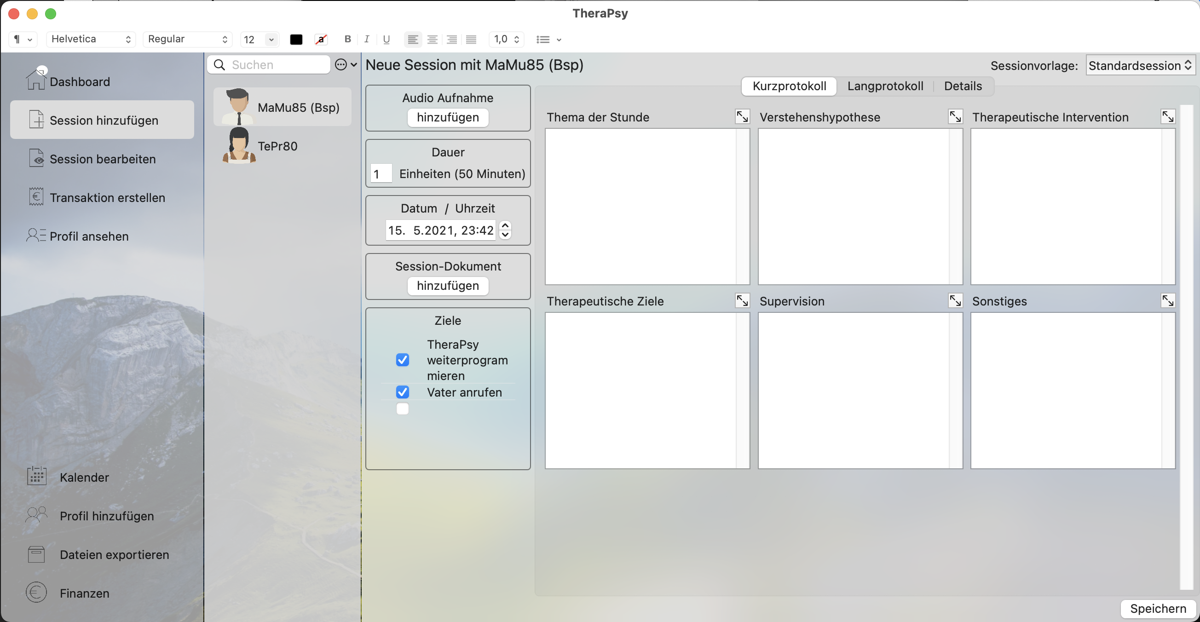
Task: Click the Bold formatting icon
Action: pos(347,39)
